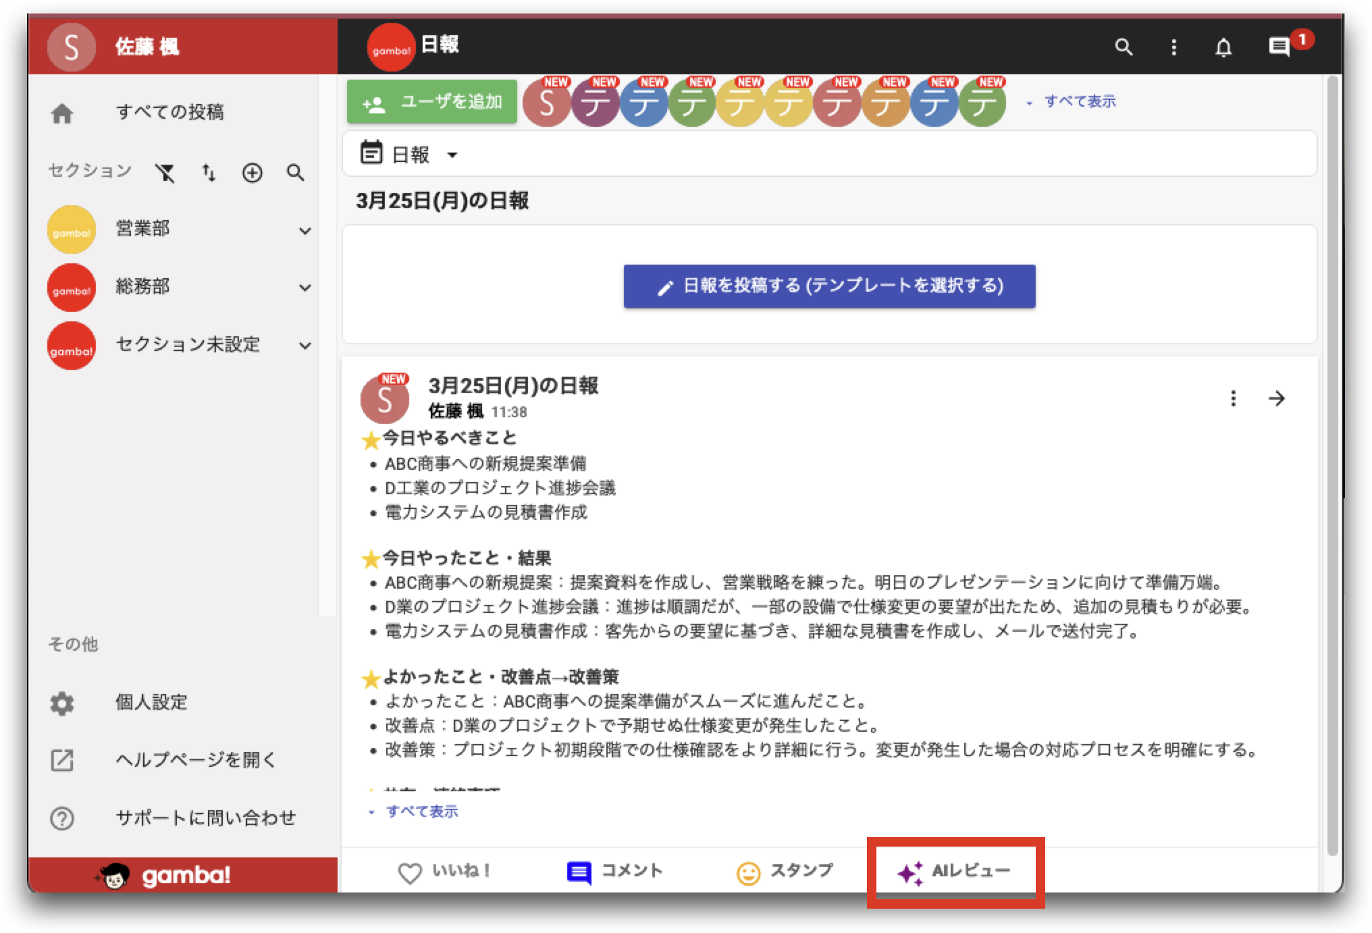Click the 今日やったこと・結果 heading
This screenshot has width=1372, height=933.
click(x=467, y=558)
